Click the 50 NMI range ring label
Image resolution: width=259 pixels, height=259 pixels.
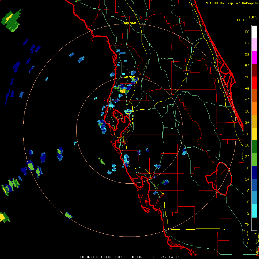pos(129,77)
